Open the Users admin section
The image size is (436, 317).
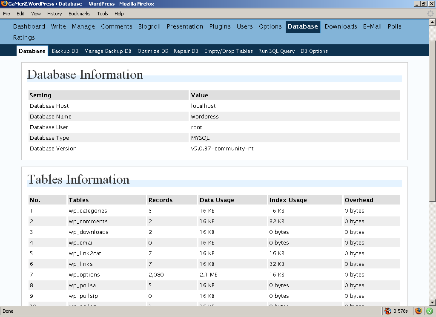(245, 26)
